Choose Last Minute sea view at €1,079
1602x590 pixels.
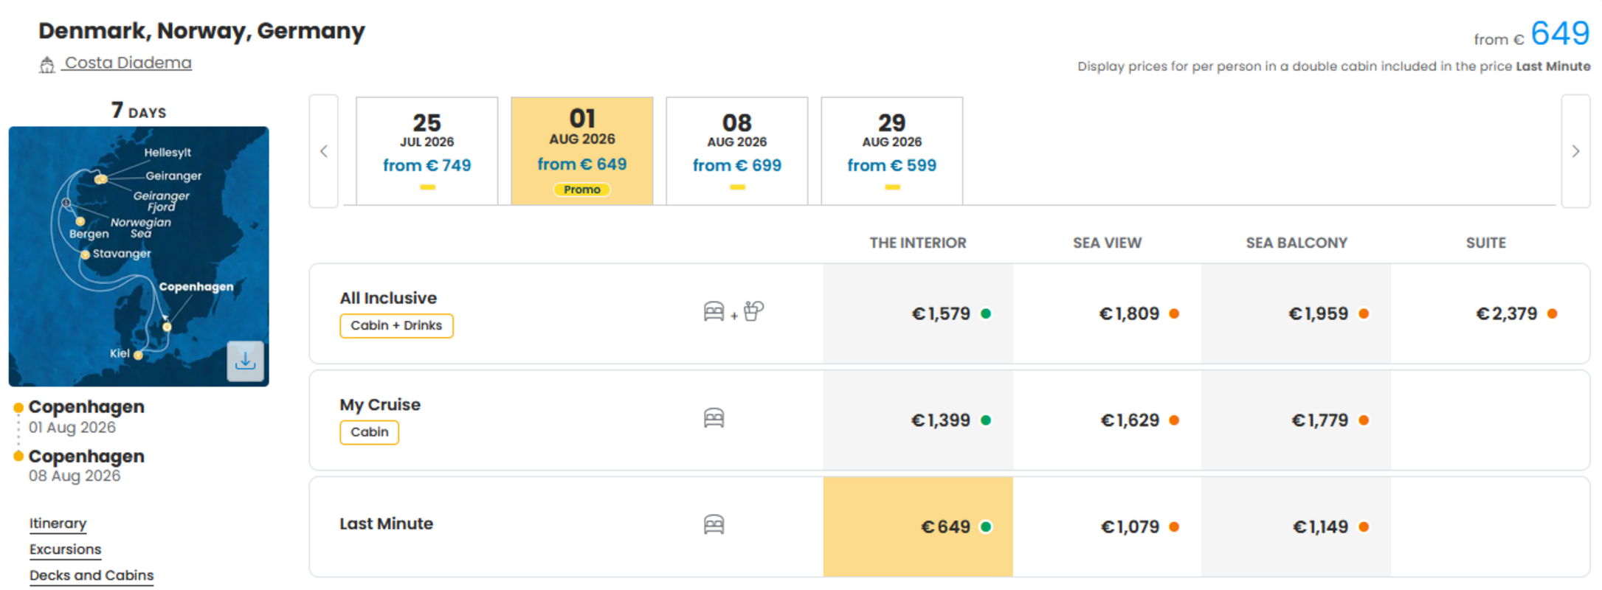(1107, 527)
